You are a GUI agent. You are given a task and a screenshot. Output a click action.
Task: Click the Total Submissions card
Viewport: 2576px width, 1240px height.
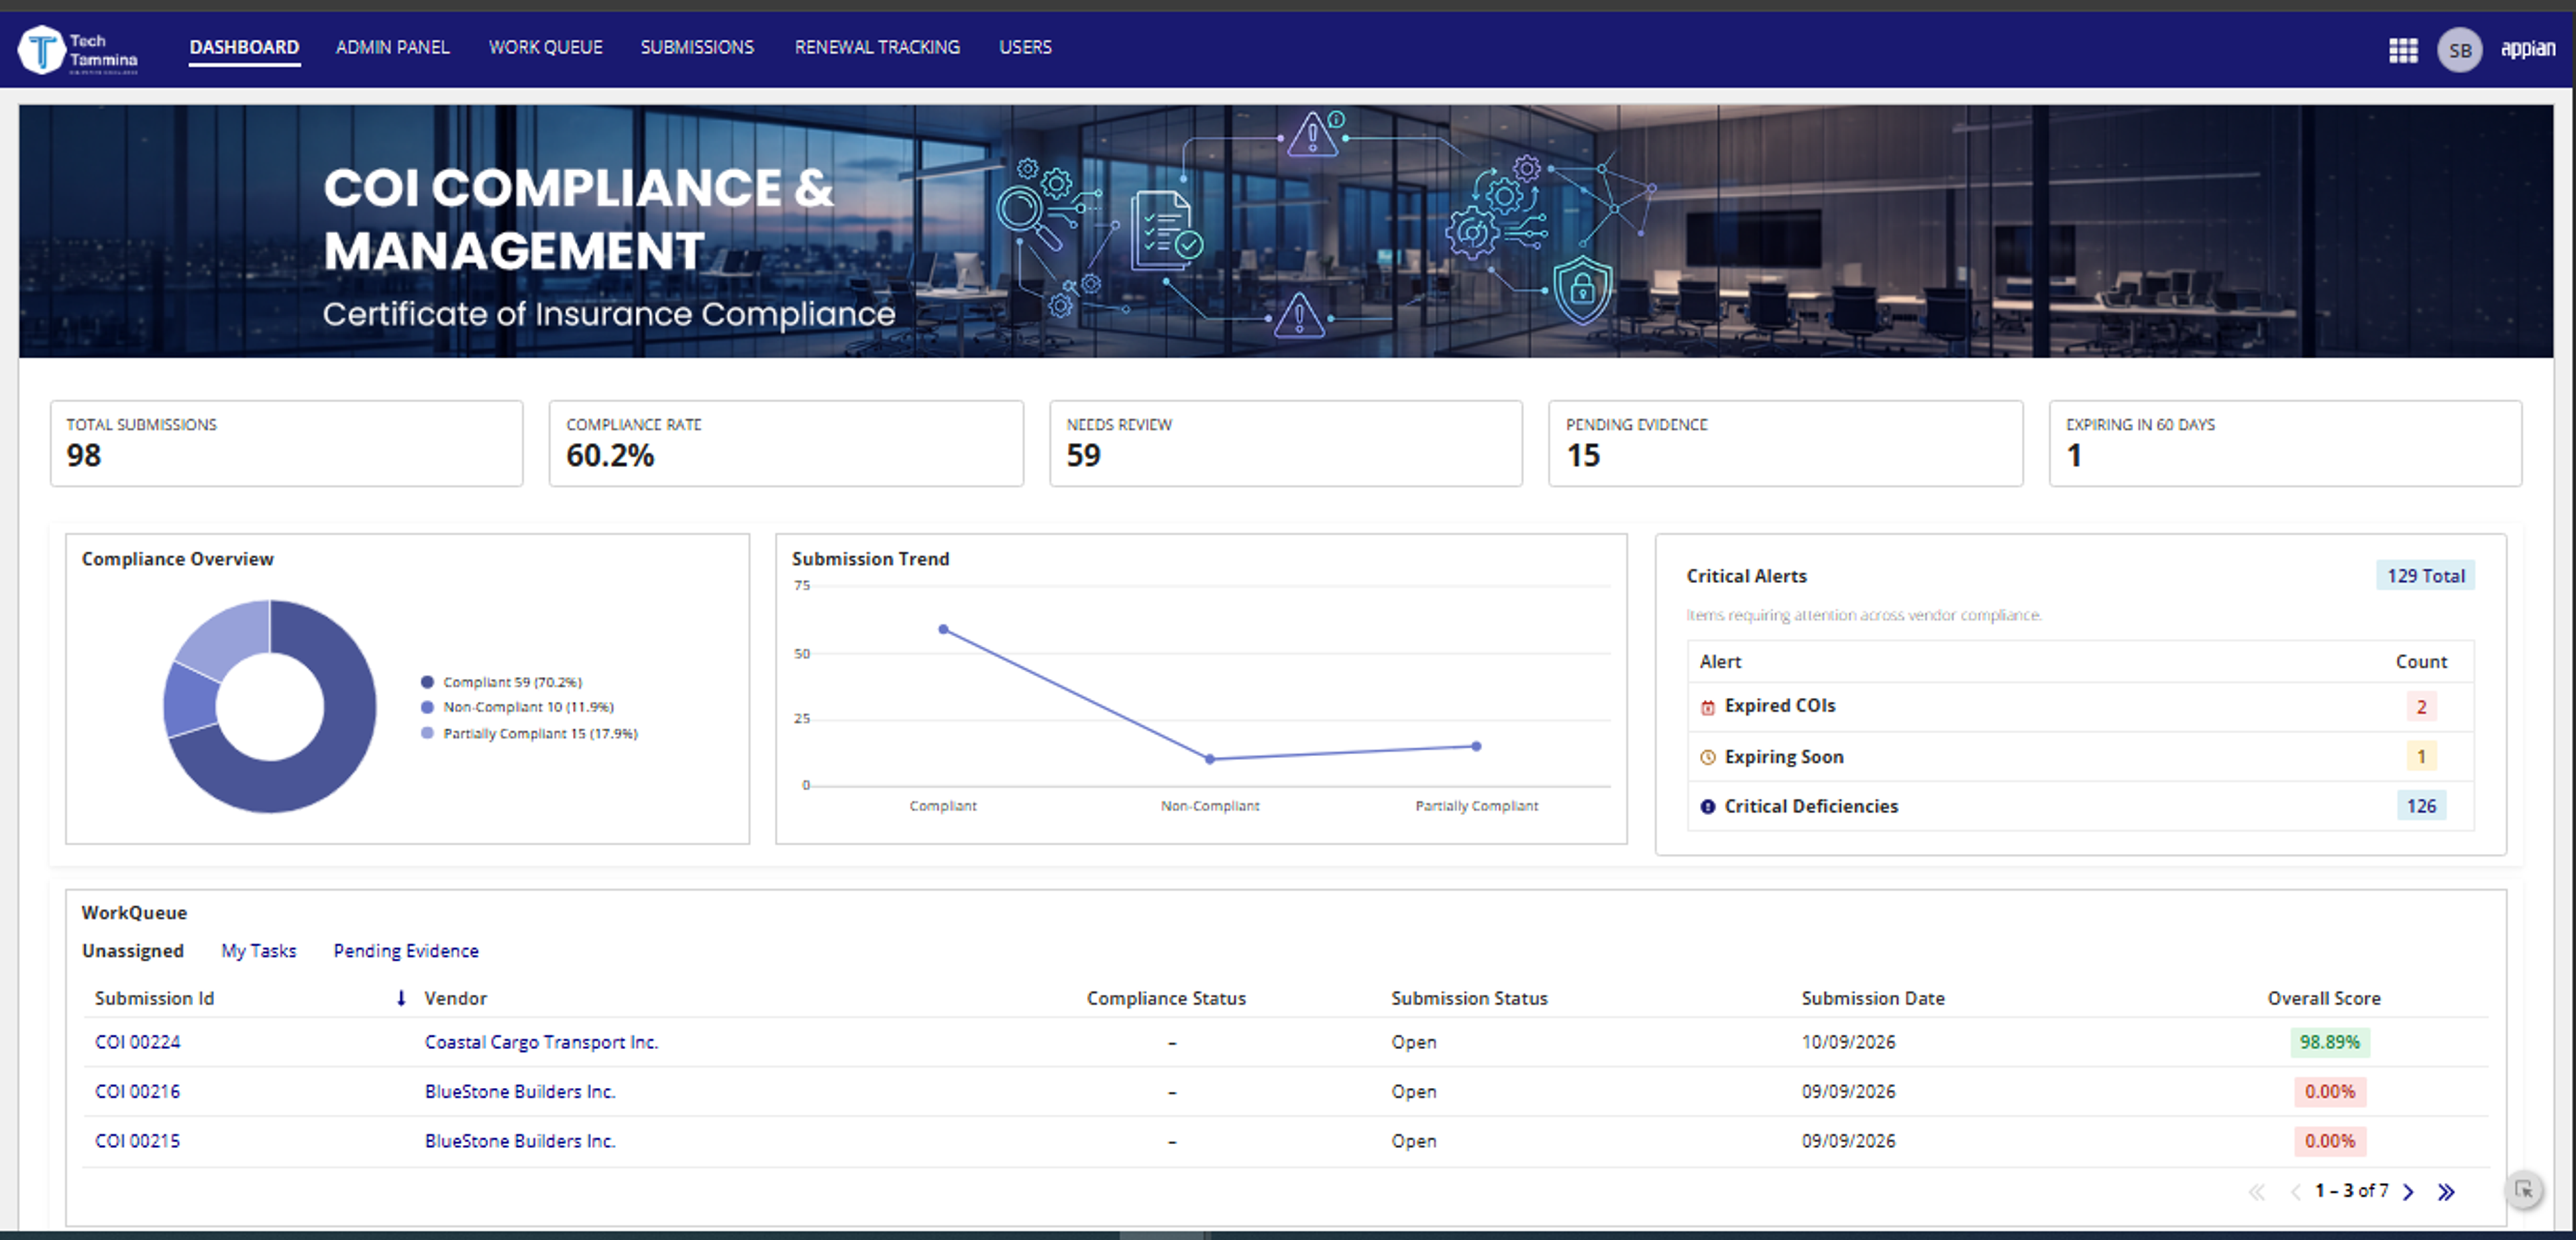(x=287, y=444)
